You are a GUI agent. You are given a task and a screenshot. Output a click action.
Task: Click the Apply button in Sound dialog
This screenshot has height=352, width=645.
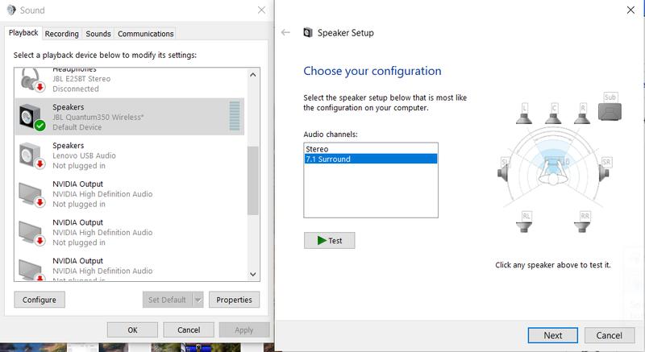coord(244,329)
